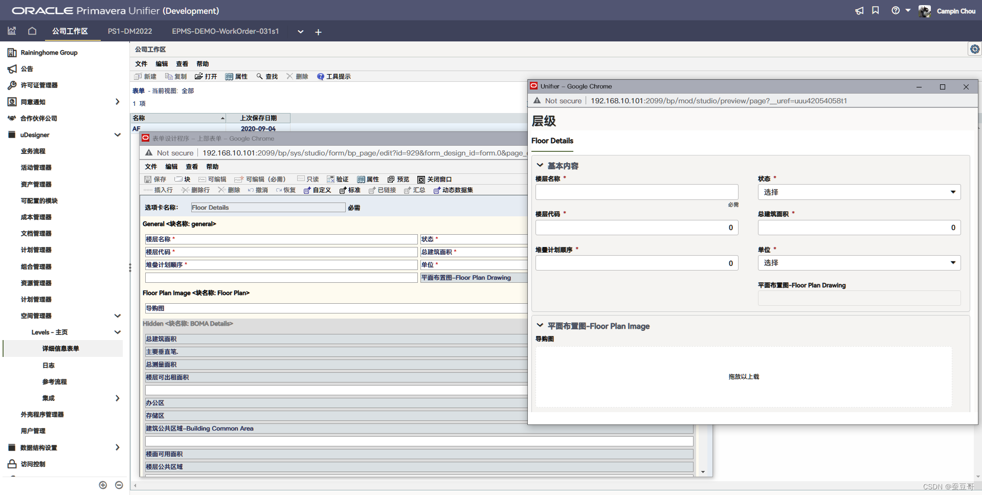Click 标准 in the form designer toolbar
Viewport: 982px width, 495px height.
click(x=350, y=190)
